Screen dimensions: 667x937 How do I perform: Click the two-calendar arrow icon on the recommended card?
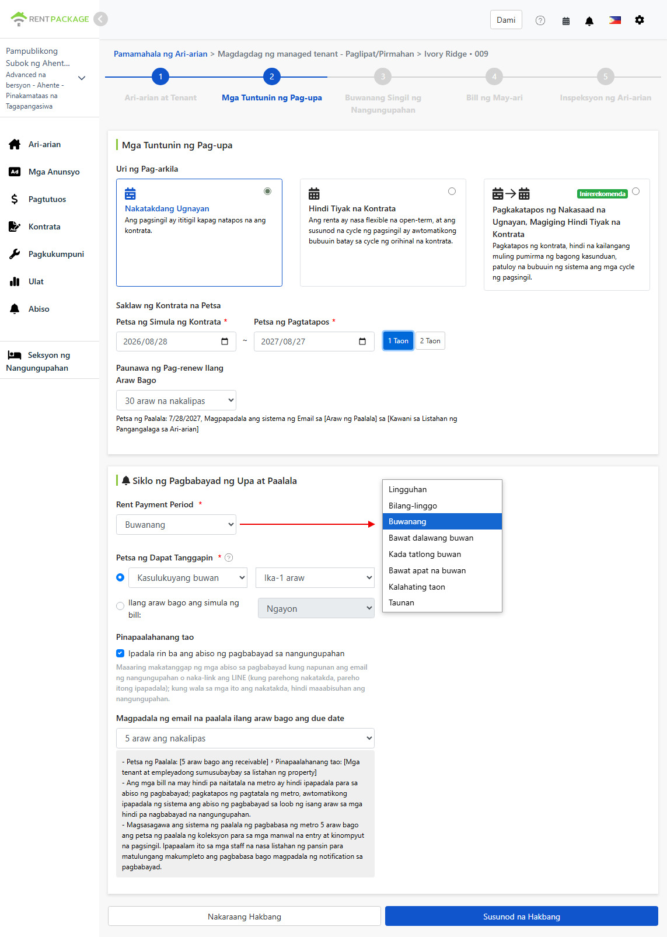(511, 193)
